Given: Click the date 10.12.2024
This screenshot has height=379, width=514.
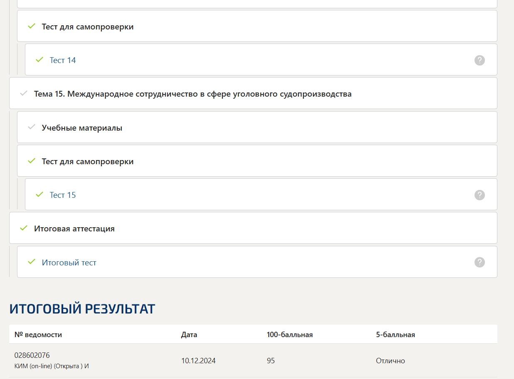Looking at the screenshot, I should coord(198,361).
